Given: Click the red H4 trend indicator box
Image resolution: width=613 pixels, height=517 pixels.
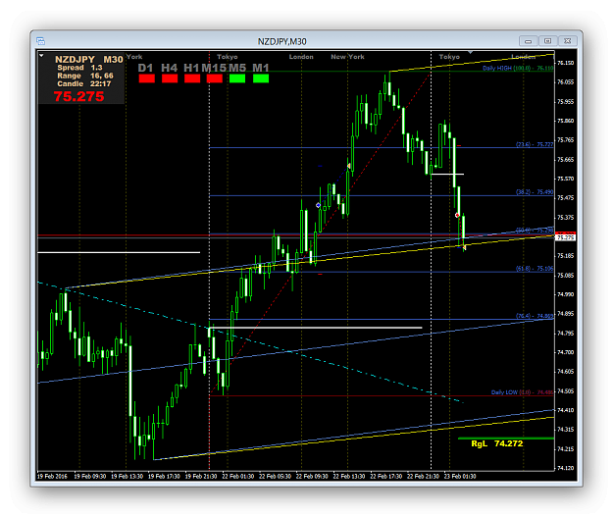Looking at the screenshot, I should (170, 78).
